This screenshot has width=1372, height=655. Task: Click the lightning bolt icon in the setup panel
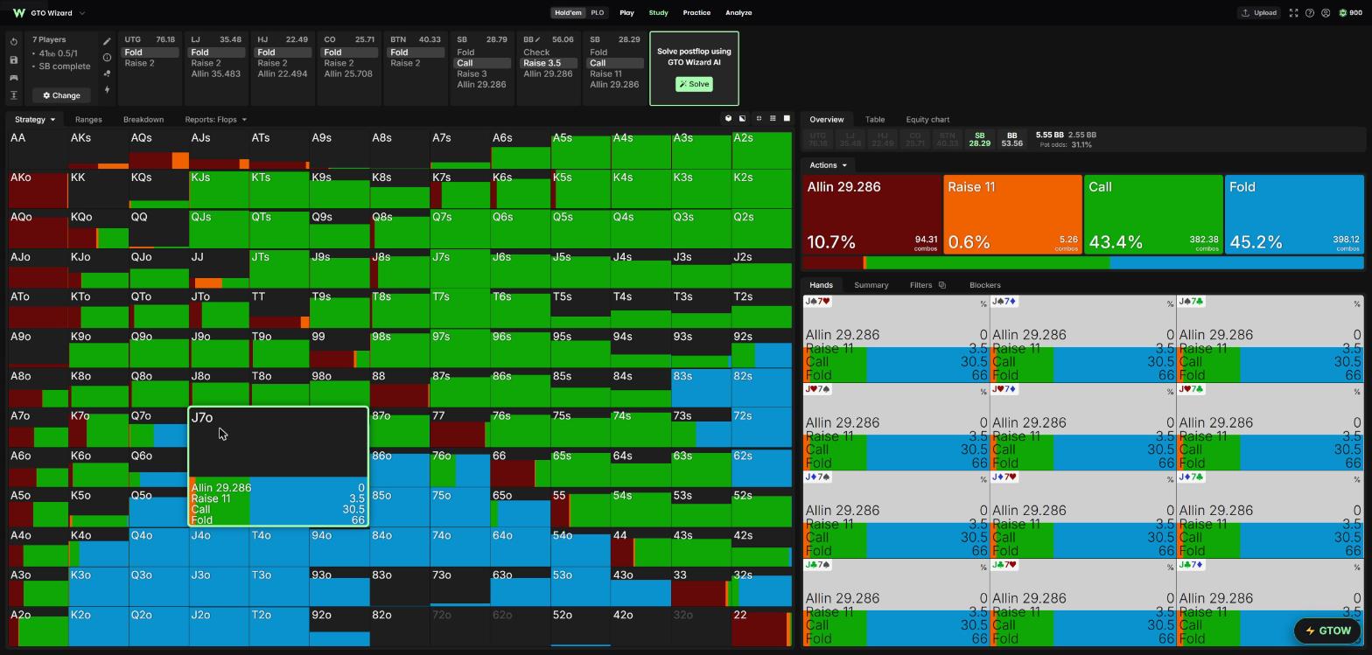tap(107, 89)
